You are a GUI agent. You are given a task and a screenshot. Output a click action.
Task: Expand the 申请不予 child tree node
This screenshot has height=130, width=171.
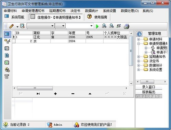[146, 52]
